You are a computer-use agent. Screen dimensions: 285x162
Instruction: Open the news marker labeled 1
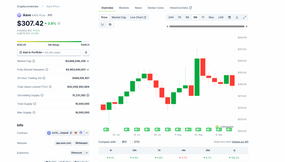[127, 129]
